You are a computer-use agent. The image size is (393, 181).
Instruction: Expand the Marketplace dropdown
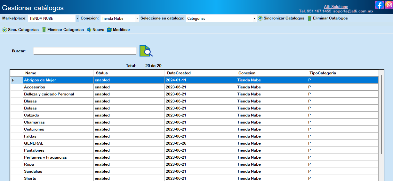coord(77,19)
